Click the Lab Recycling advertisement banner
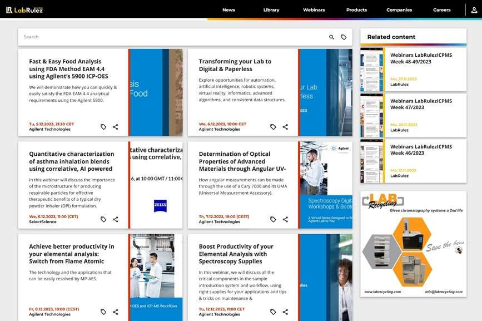Image resolution: width=482 pixels, height=321 pixels. (x=414, y=244)
